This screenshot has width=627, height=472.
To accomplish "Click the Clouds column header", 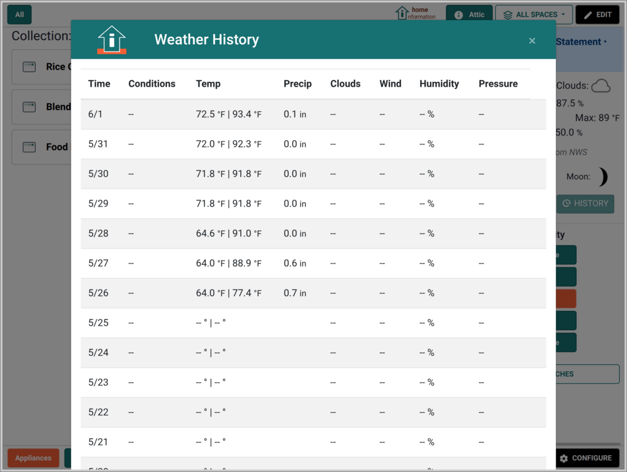I will click(x=345, y=84).
